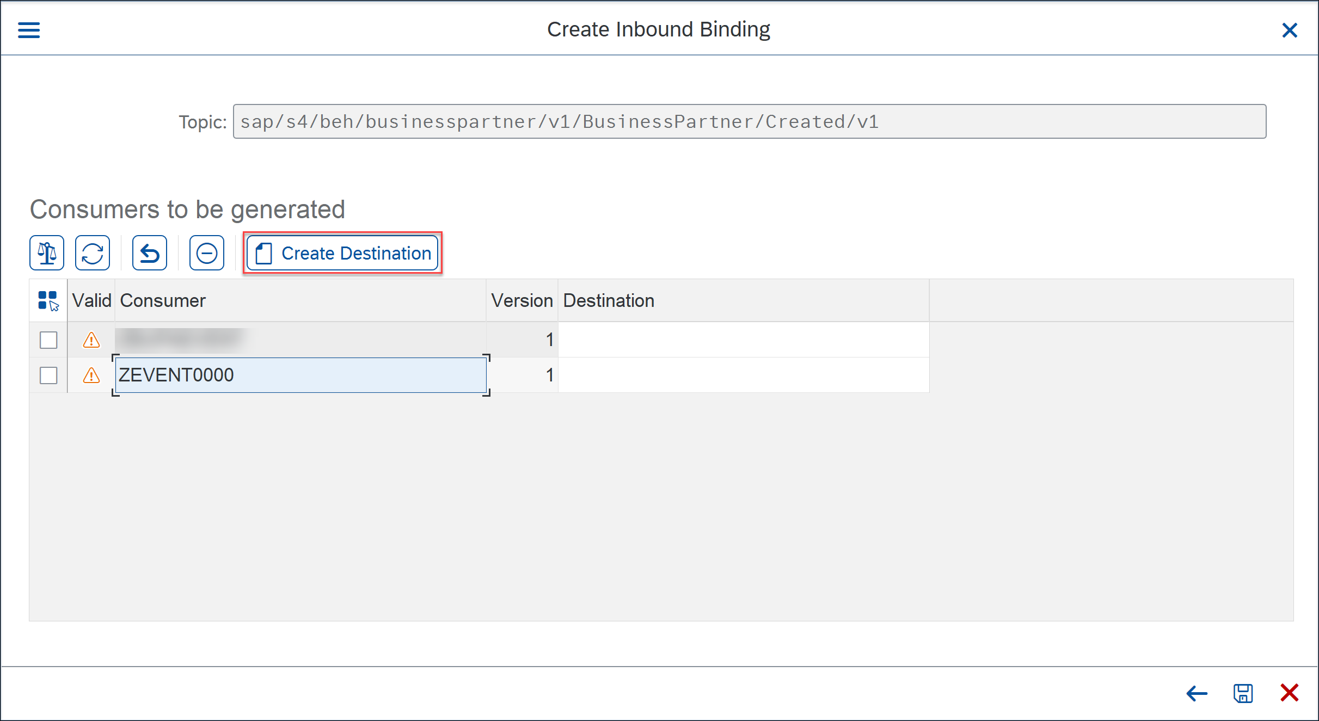Tick the checkbox in the first consumer row
This screenshot has height=721, width=1319.
(x=48, y=340)
